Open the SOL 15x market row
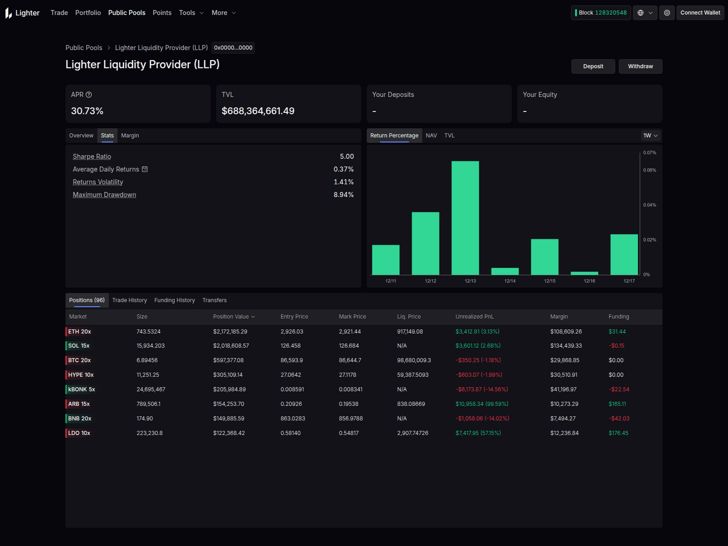Screen dimensions: 728x546 [x=364, y=346]
